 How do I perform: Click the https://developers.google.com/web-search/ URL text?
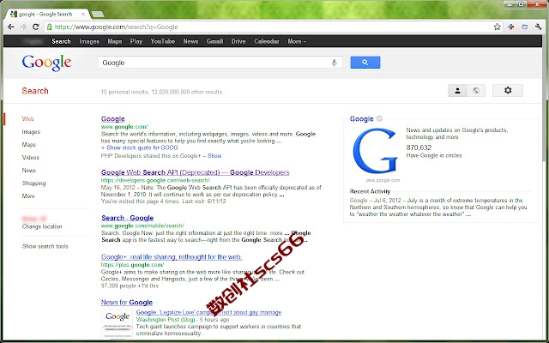tap(155, 180)
